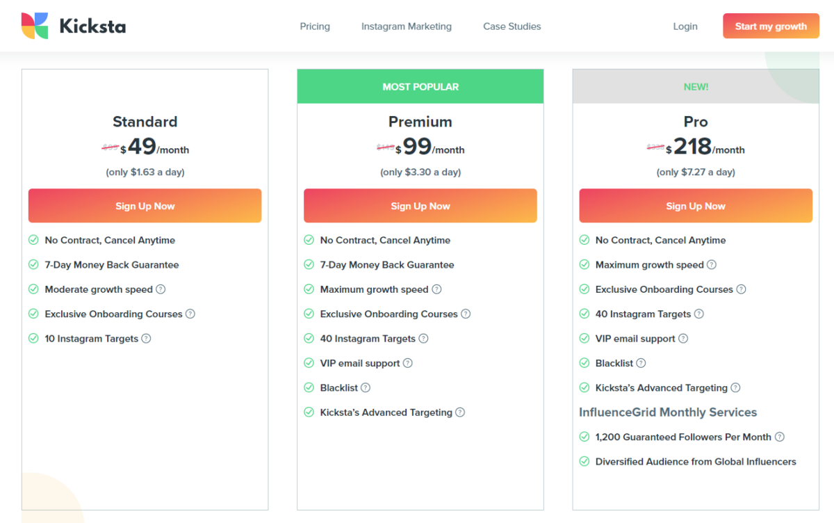Sign up for the Standard plan
The width and height of the screenshot is (834, 523).
[145, 206]
